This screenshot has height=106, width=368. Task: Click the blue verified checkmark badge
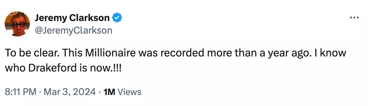(x=118, y=18)
